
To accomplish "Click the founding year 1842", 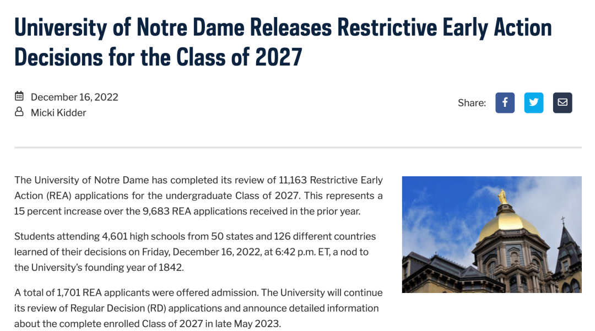I will pos(170,268).
